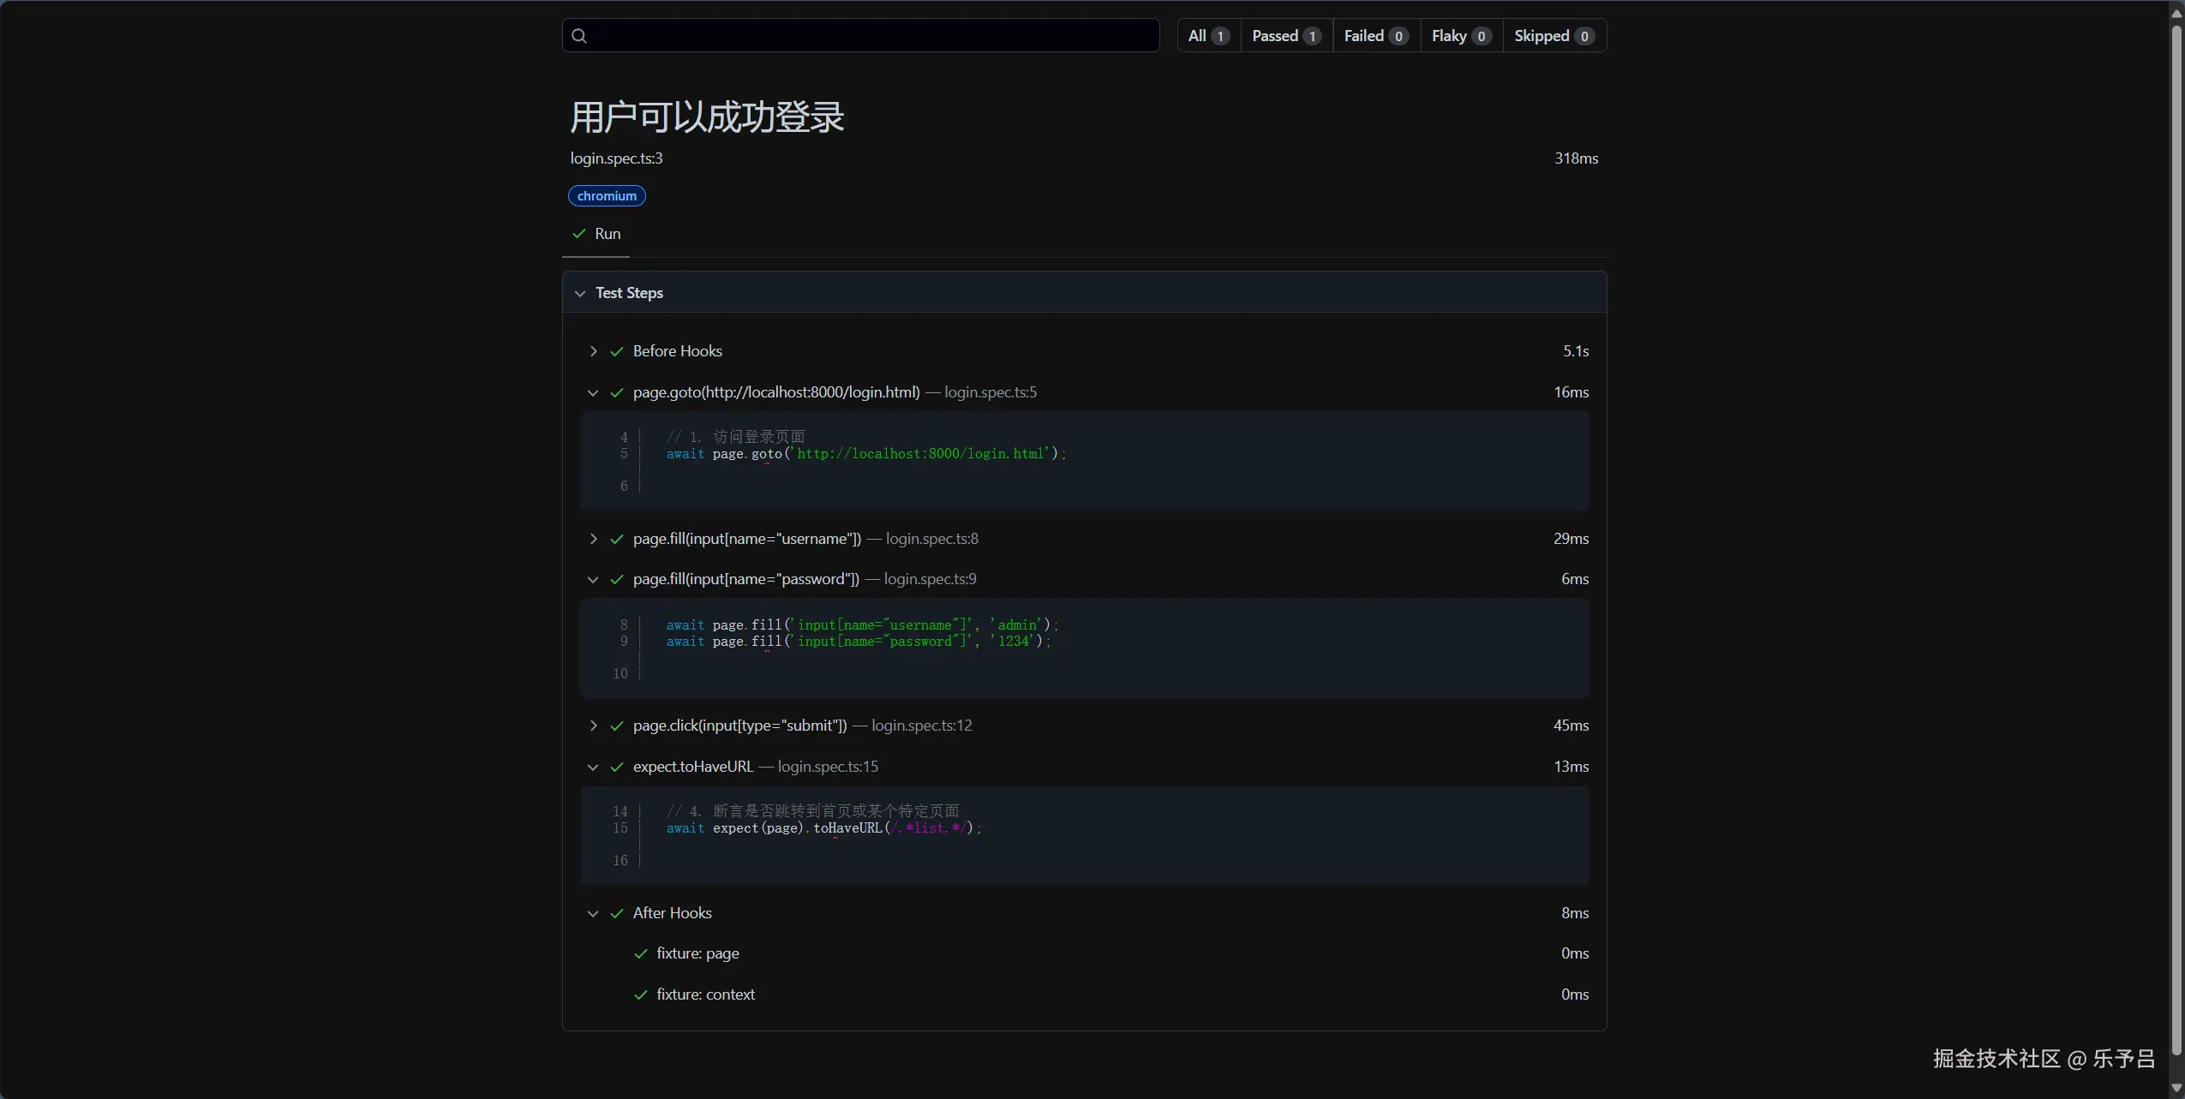The image size is (2185, 1099).
Task: Show Flaky tests filter
Action: tap(1461, 36)
